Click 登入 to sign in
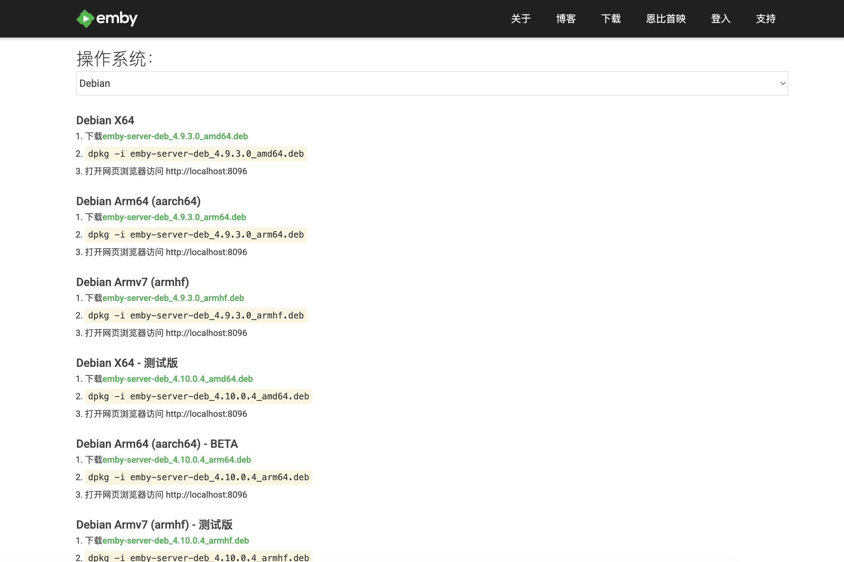 (720, 19)
